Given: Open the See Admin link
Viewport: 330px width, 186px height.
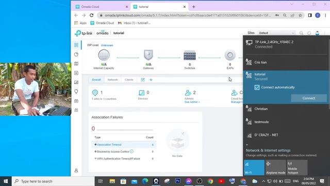Looking at the screenshot, I should [192, 102].
